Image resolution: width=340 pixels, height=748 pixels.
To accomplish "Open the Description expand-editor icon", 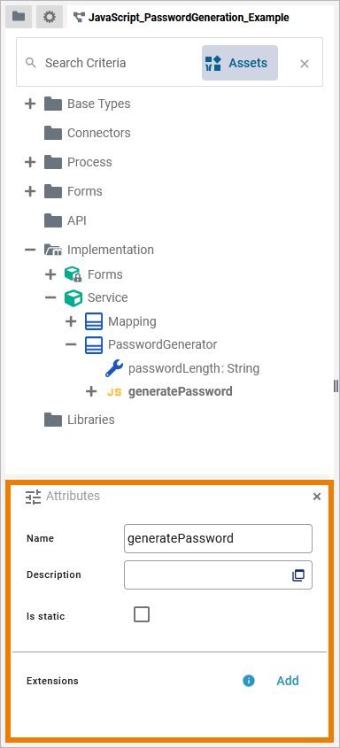I will pos(298,575).
